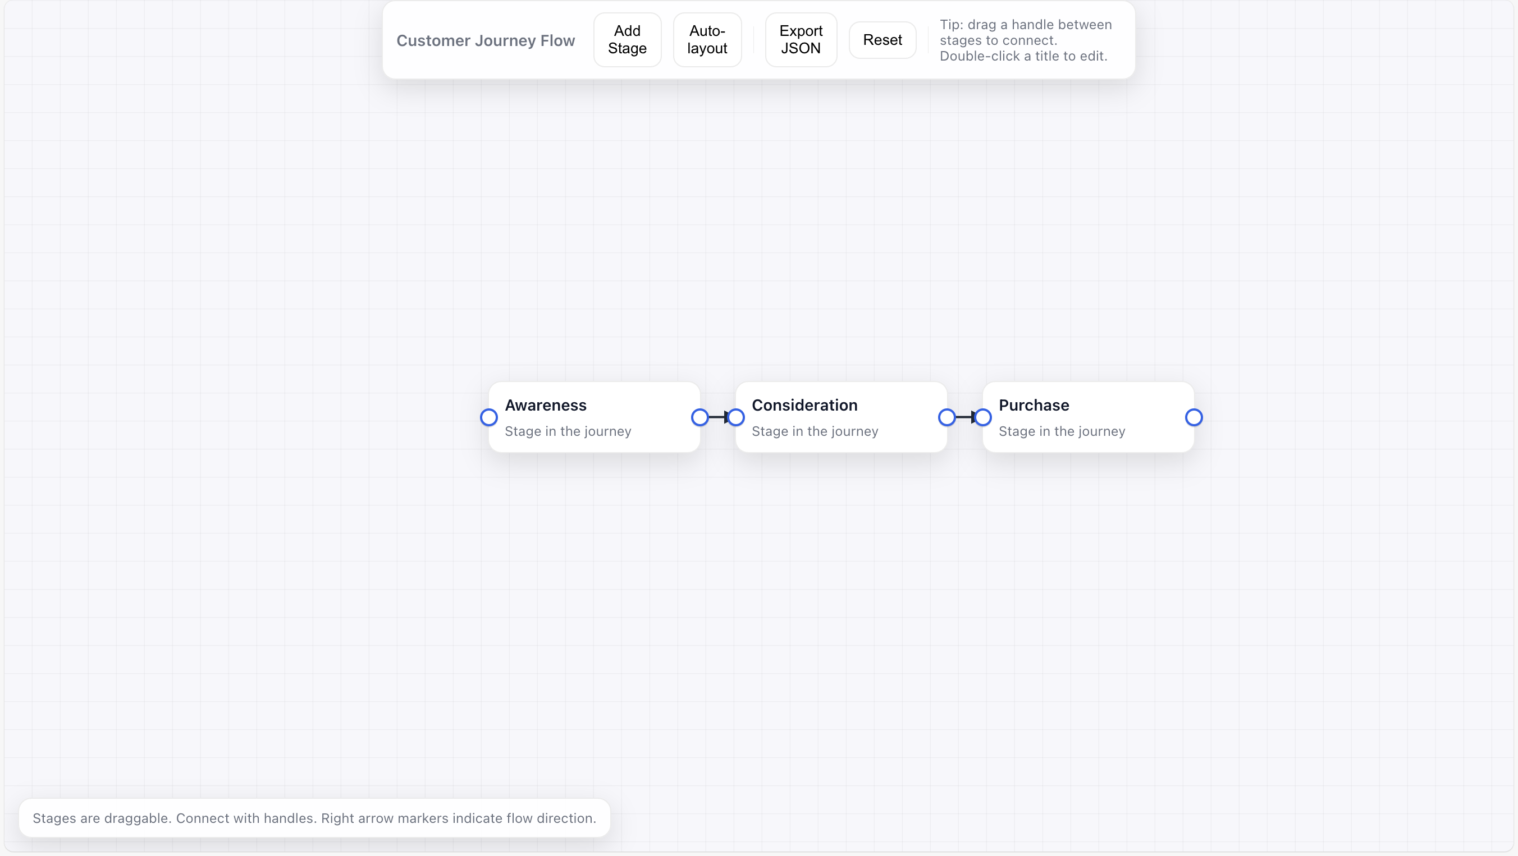Click Consideration stage's right output handle
Image resolution: width=1518 pixels, height=856 pixels.
(x=947, y=417)
